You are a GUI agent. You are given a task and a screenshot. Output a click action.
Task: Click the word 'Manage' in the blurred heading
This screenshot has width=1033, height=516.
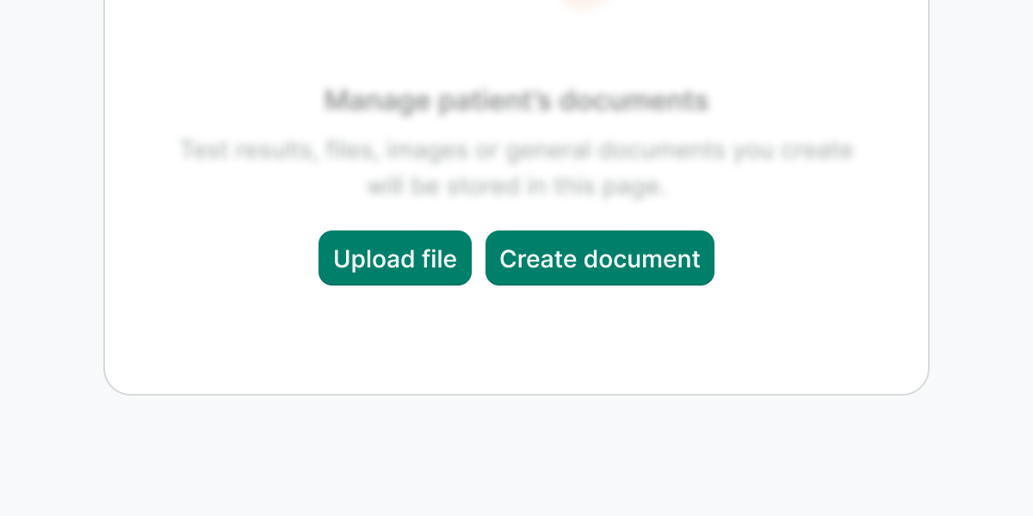pos(376,101)
